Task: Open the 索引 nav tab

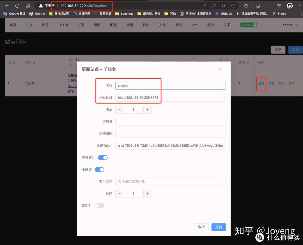Action: pyautogui.click(x=130, y=25)
